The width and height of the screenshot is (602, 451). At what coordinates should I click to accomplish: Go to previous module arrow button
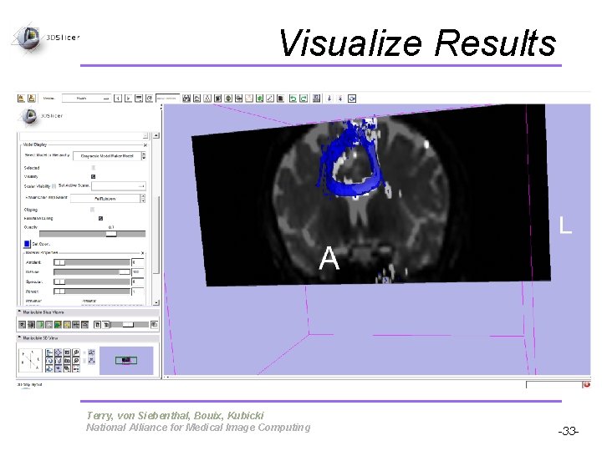pyautogui.click(x=118, y=99)
